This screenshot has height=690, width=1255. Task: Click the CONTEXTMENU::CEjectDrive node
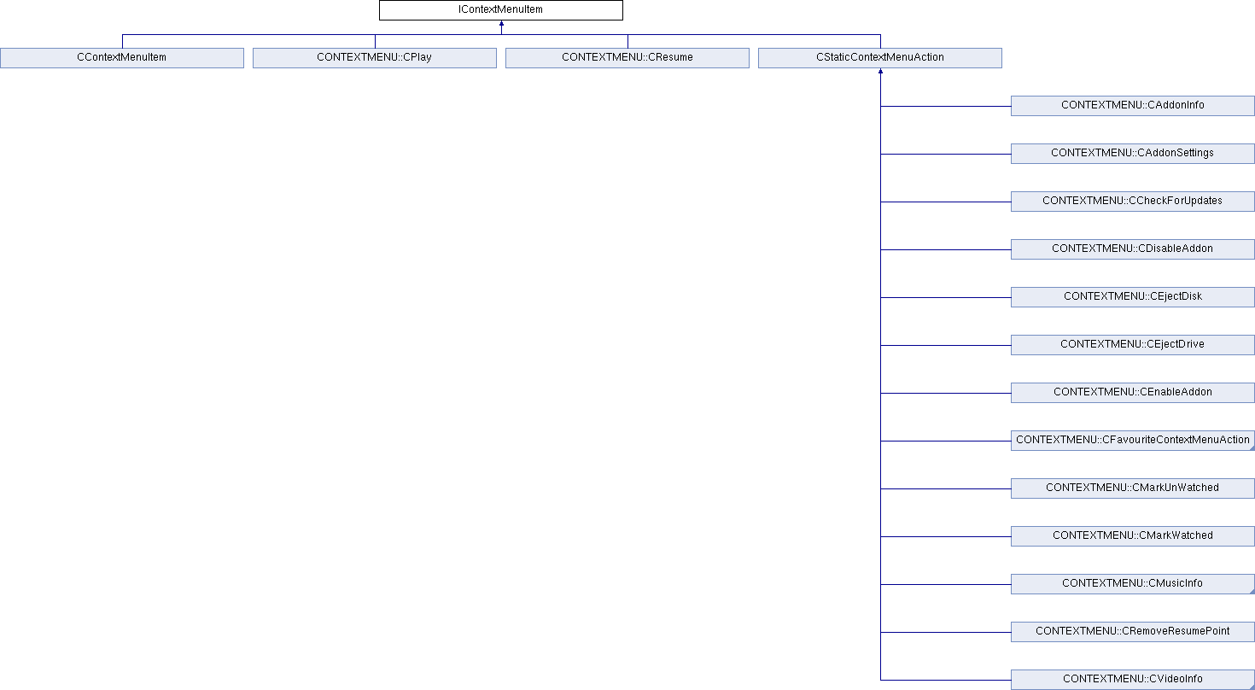click(x=1133, y=345)
